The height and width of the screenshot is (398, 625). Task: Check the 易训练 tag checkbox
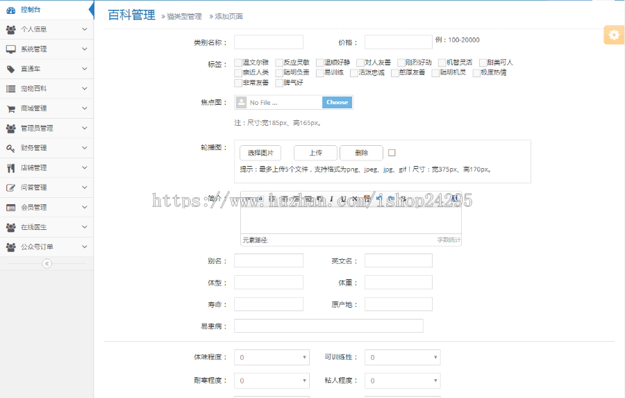click(319, 72)
